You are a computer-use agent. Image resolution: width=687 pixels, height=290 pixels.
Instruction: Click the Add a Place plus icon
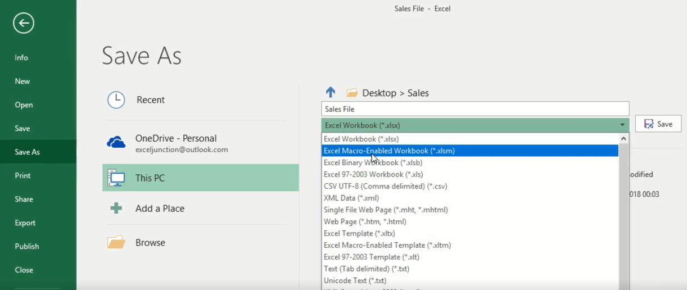point(116,209)
